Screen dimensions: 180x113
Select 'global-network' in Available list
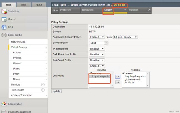(x=133, y=79)
